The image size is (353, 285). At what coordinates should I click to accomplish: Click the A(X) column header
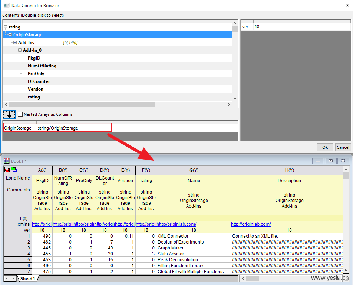(x=42, y=170)
